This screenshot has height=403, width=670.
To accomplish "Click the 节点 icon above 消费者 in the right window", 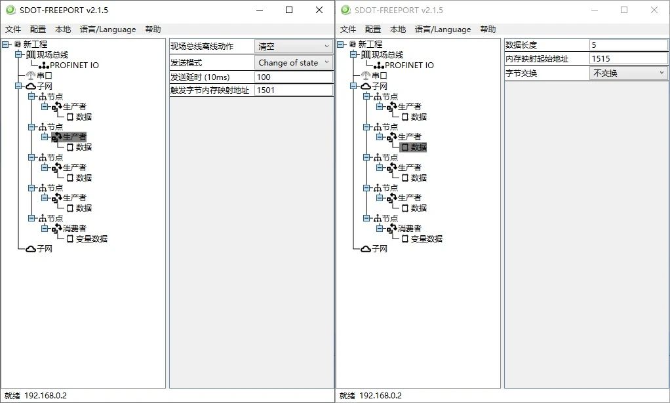I will (378, 219).
